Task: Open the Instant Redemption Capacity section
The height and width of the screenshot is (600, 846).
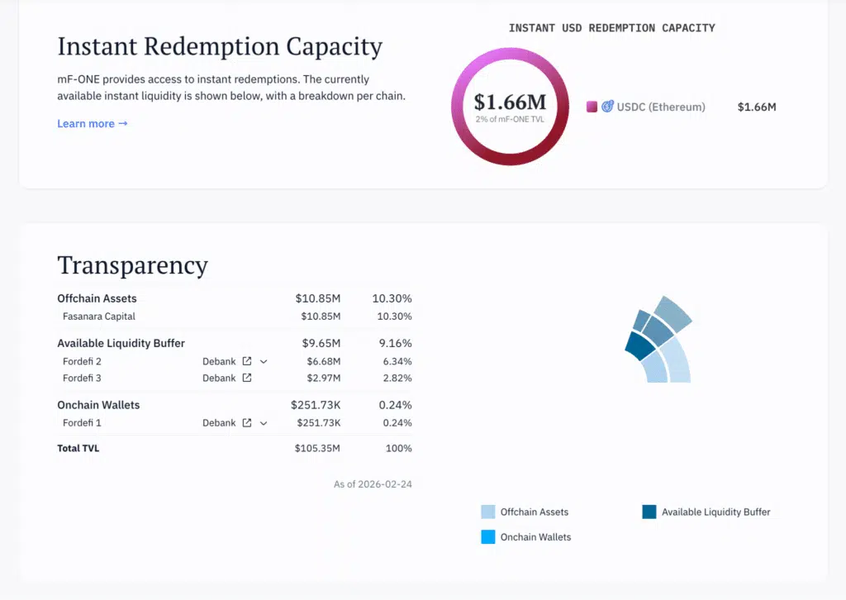Action: (220, 46)
